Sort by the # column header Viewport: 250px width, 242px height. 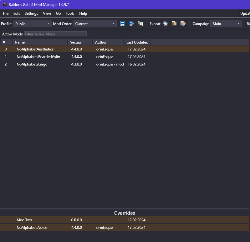tap(7, 42)
